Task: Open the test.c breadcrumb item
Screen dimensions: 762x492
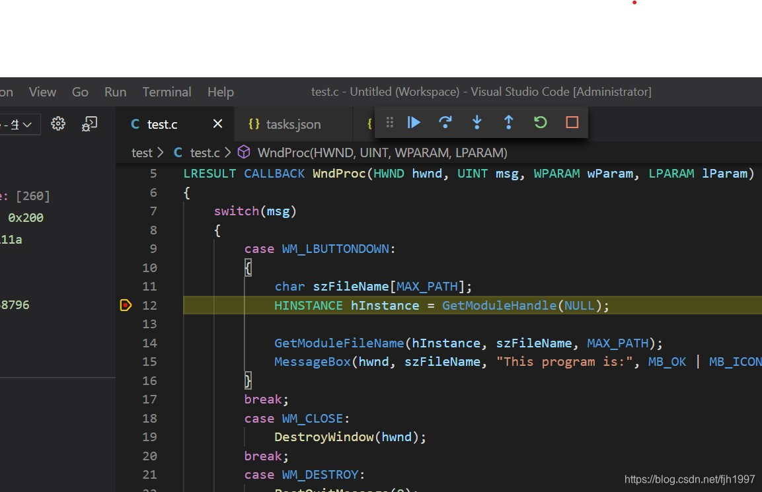Action: [x=204, y=153]
